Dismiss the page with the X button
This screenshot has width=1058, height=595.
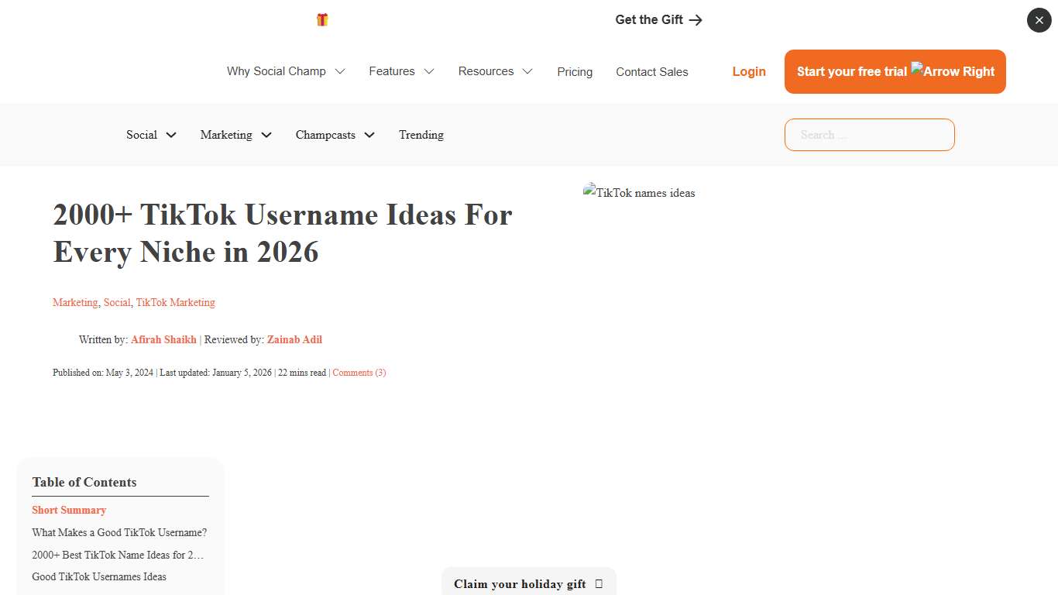pyautogui.click(x=1039, y=20)
